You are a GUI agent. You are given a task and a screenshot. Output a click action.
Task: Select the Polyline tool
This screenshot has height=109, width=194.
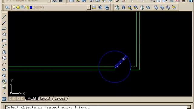(4, 29)
